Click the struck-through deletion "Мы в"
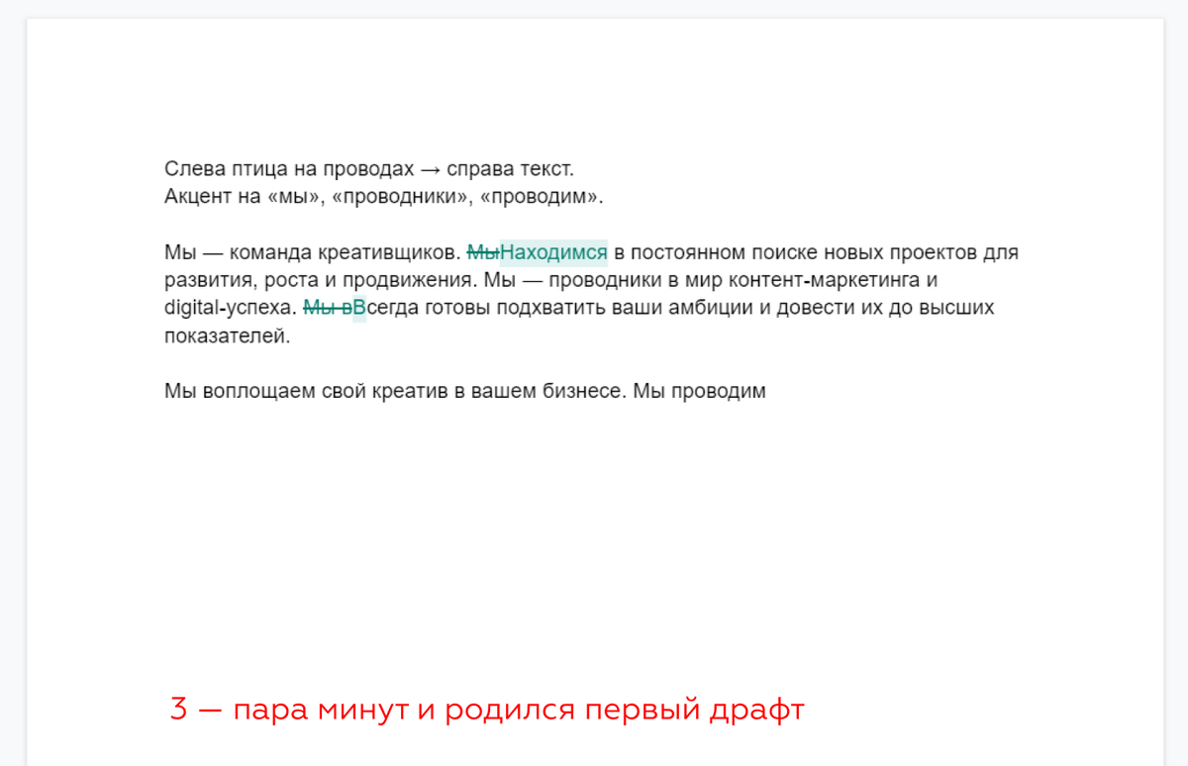 327,308
